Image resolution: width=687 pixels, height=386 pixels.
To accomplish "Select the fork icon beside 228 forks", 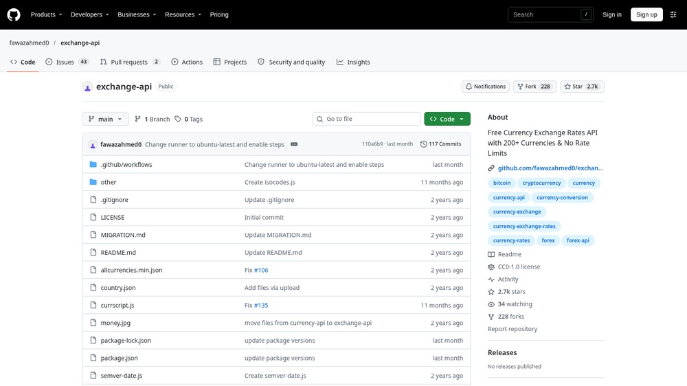I will (x=491, y=317).
